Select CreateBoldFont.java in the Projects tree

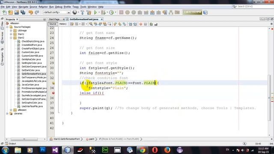32,45
